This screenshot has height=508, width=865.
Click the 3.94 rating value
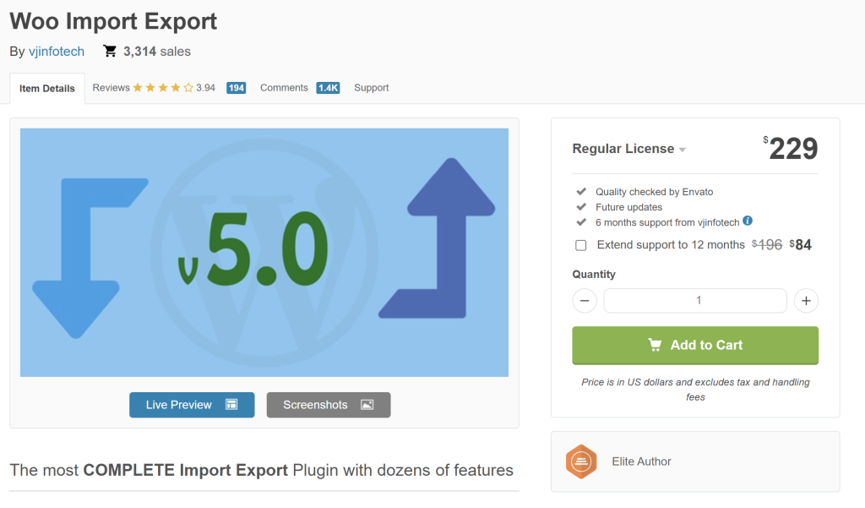[206, 88]
